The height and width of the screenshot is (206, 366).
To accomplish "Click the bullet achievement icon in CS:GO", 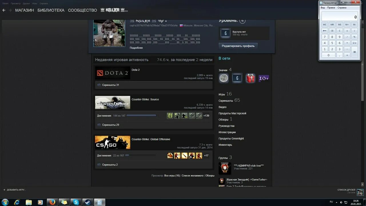I will (184, 156).
